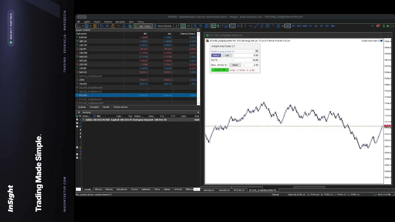Toggle the AUTO: ON green button
The width and height of the screenshot is (395, 222).
point(220,70)
